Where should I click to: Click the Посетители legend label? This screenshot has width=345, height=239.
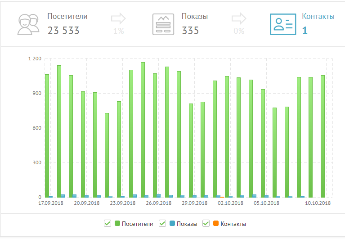138,224
